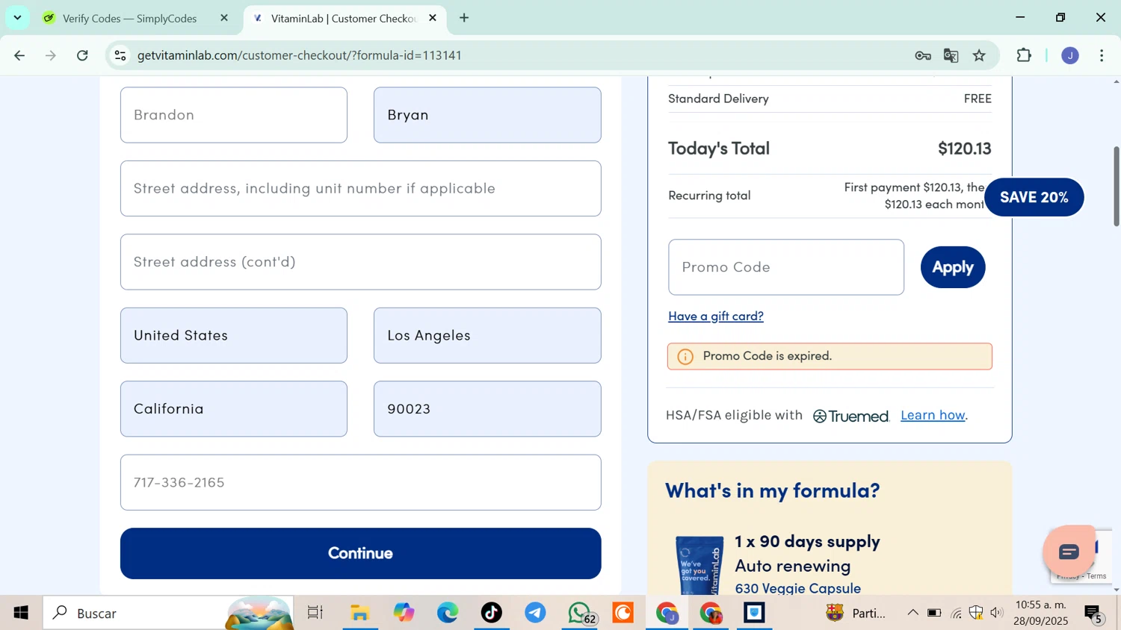
Task: Close the SimplyCodes tab
Action: (x=224, y=18)
